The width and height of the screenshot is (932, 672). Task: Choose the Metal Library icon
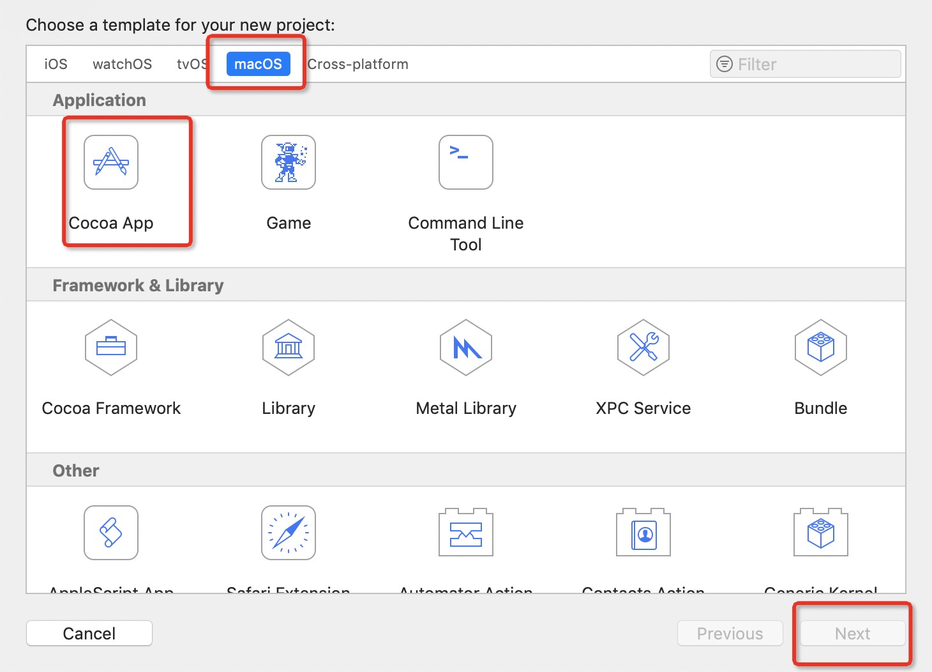click(466, 347)
